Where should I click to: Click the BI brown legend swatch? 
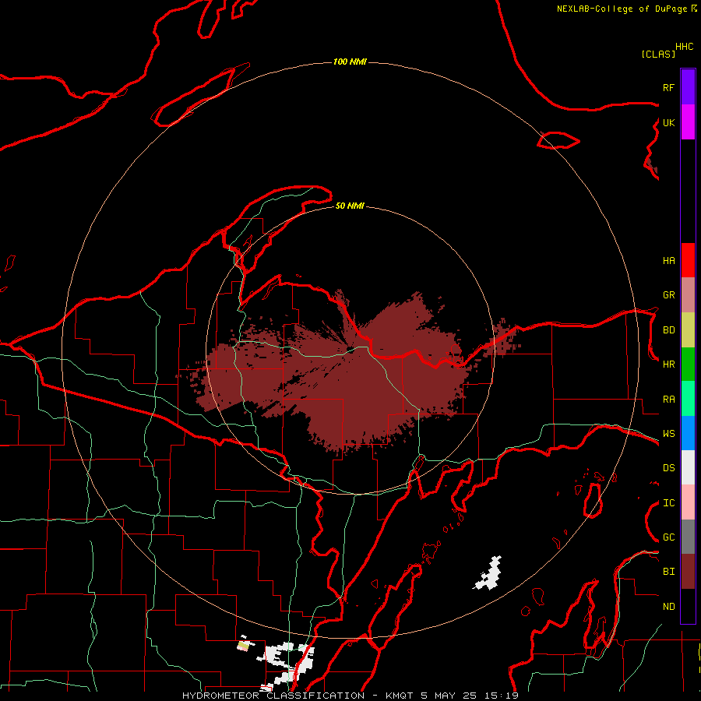click(688, 572)
